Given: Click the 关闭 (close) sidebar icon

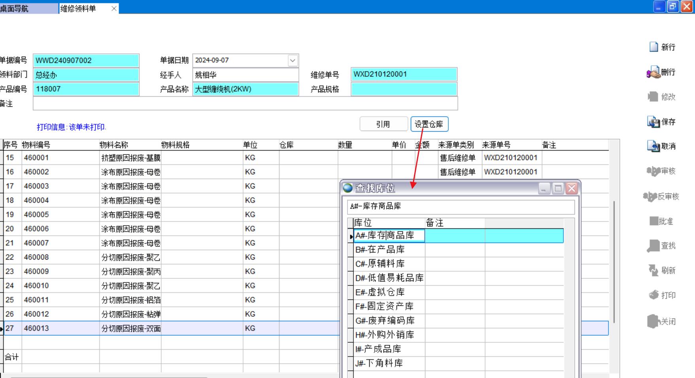Looking at the screenshot, I should (x=654, y=321).
